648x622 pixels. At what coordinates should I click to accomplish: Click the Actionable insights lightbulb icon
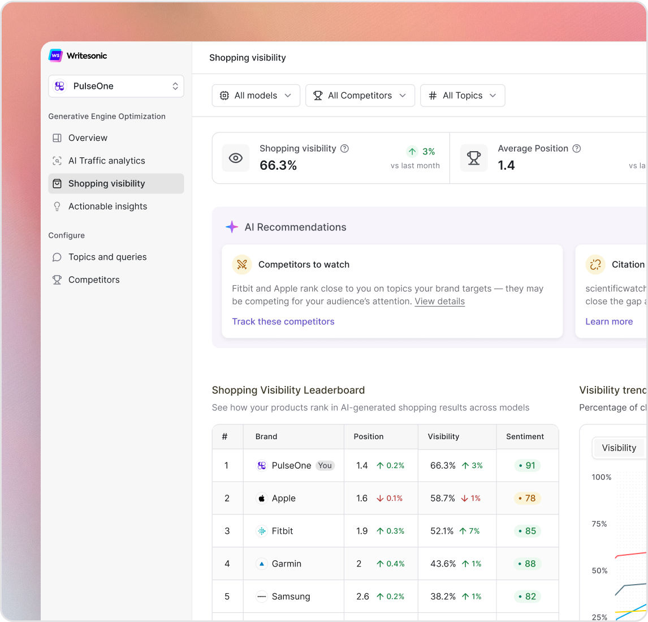click(x=57, y=207)
